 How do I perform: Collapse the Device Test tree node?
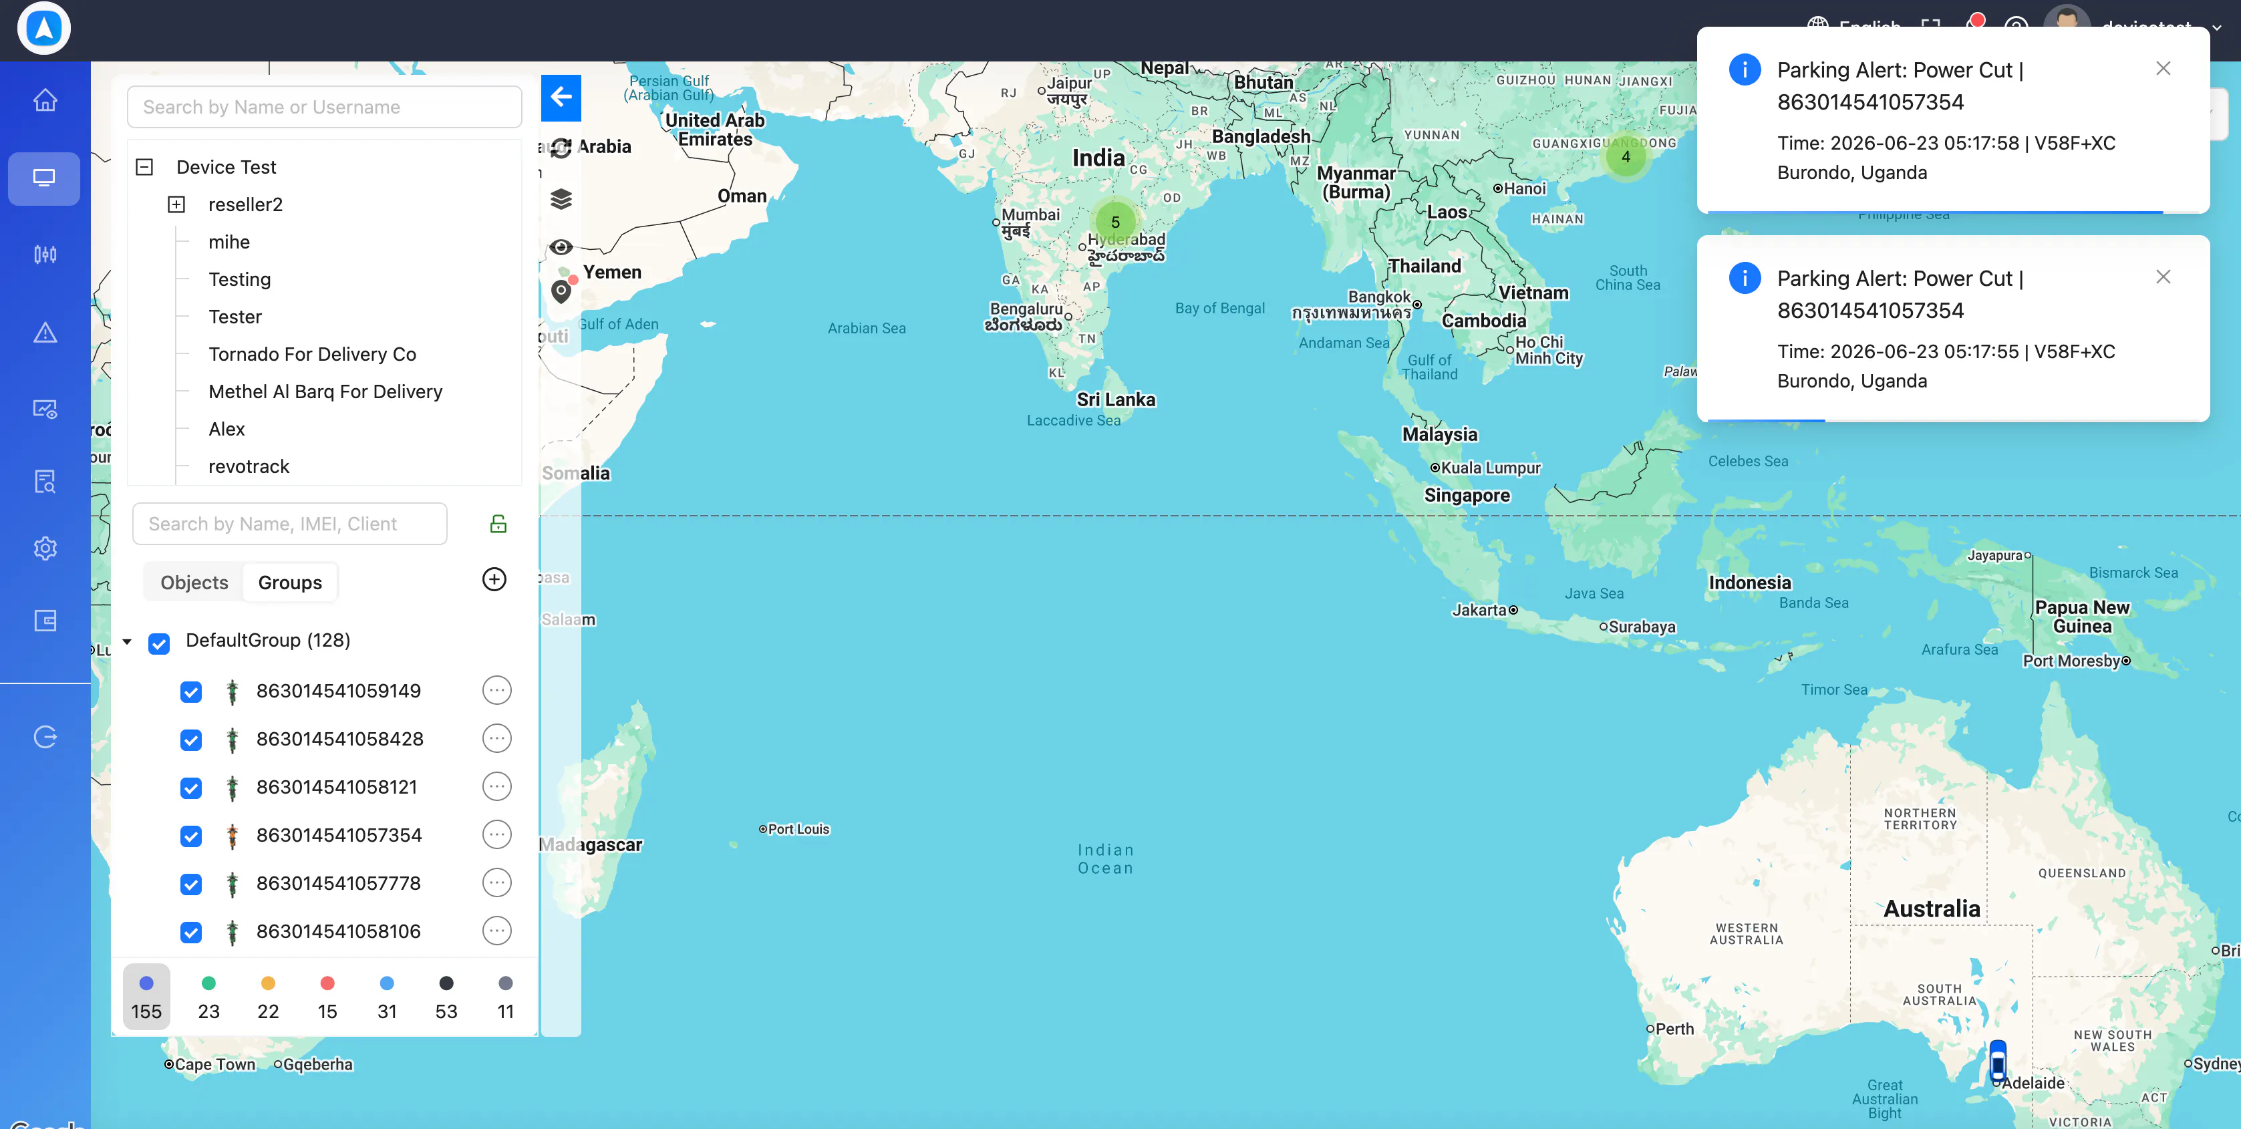[144, 167]
